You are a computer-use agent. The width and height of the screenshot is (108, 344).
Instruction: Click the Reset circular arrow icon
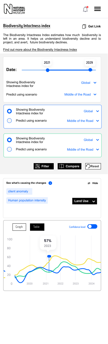click(x=88, y=166)
